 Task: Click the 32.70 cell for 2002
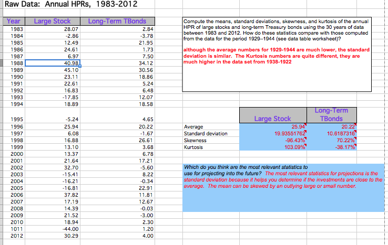(53, 168)
